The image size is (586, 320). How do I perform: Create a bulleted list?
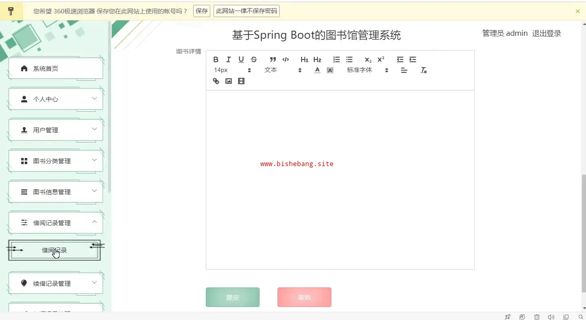click(x=349, y=59)
